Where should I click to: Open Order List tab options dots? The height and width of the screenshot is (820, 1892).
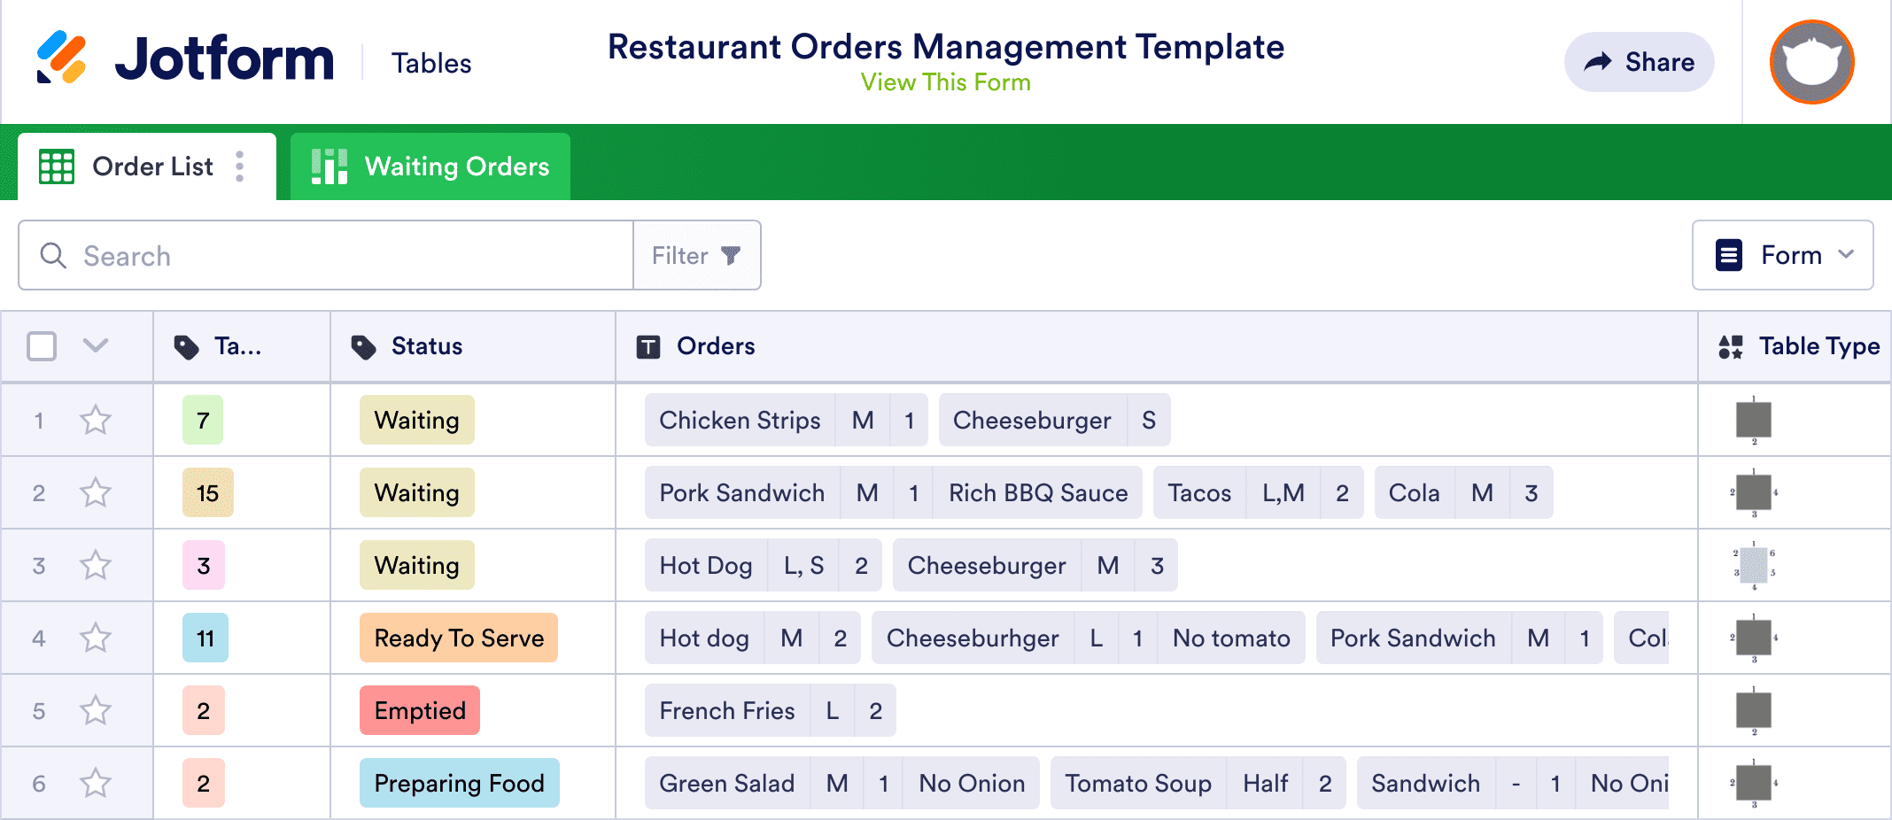point(240,166)
